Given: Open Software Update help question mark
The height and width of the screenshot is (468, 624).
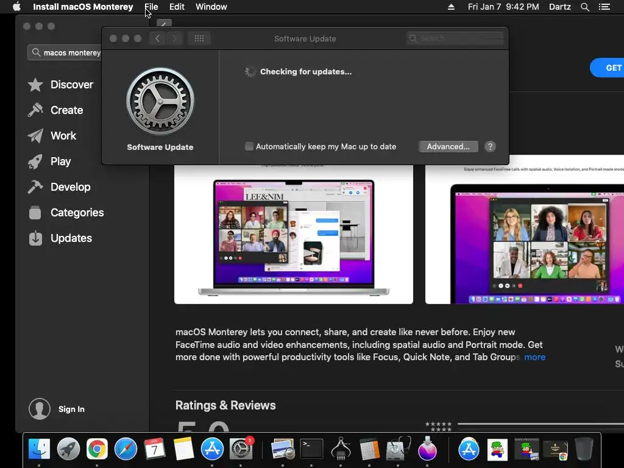Looking at the screenshot, I should point(490,146).
